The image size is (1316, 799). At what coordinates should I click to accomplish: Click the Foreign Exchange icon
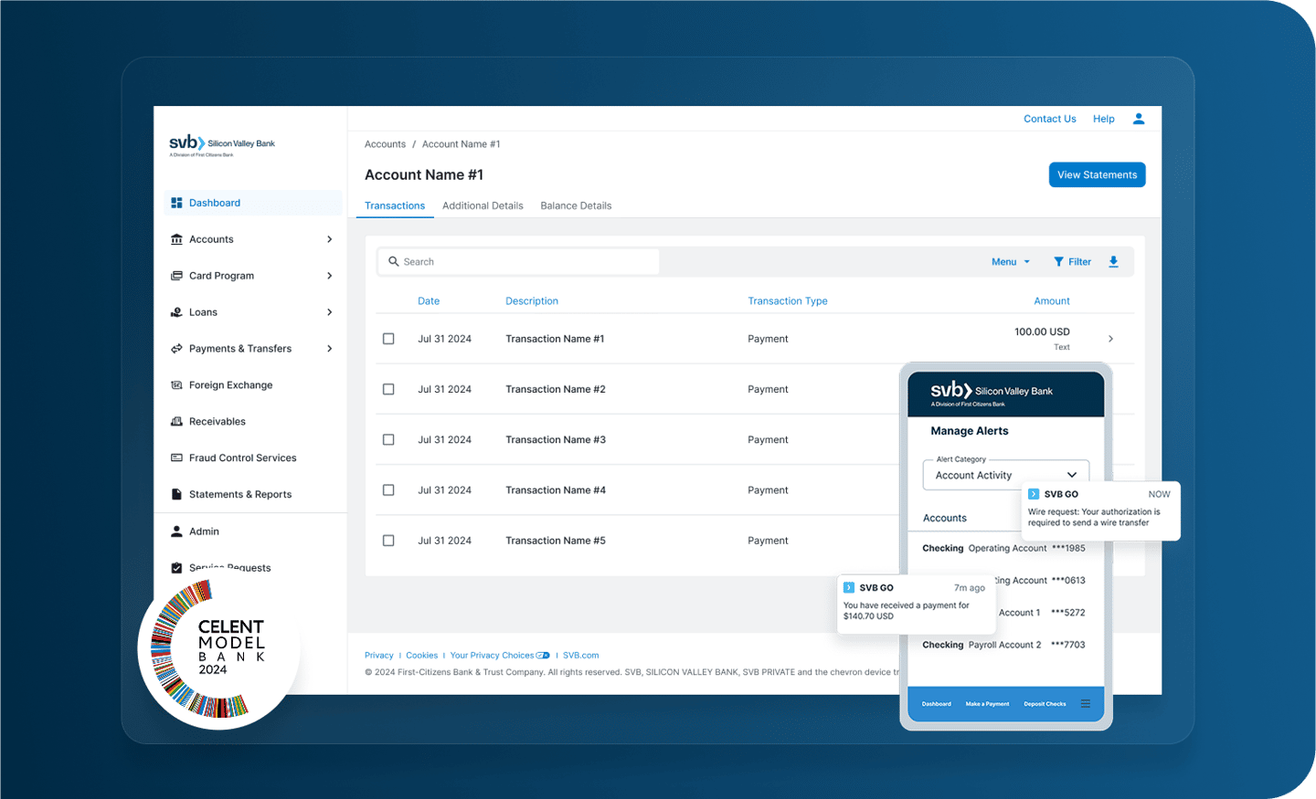176,385
